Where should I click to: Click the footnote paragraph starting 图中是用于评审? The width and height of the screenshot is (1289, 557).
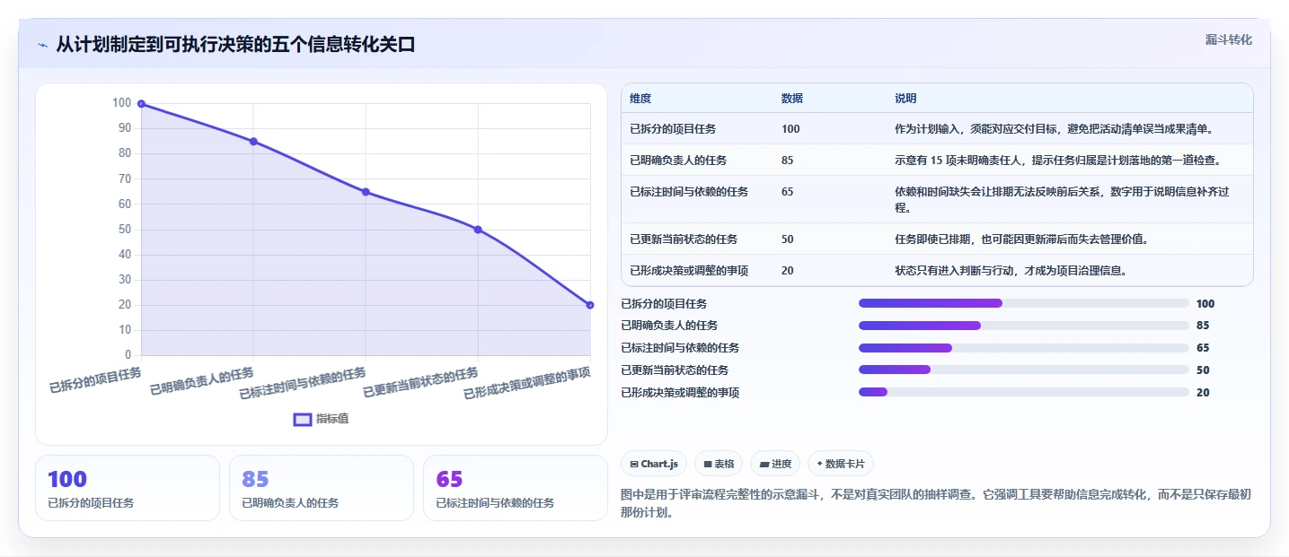(936, 503)
